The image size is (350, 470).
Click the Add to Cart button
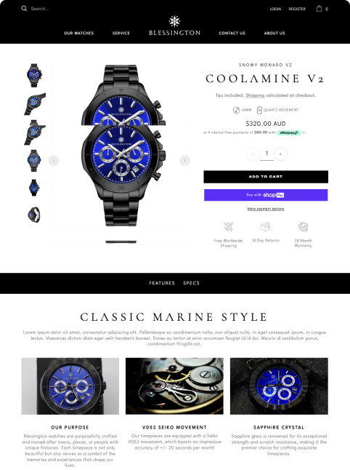click(x=266, y=177)
